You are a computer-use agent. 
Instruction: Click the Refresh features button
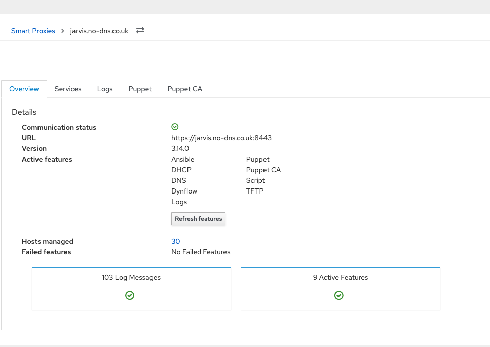point(199,219)
